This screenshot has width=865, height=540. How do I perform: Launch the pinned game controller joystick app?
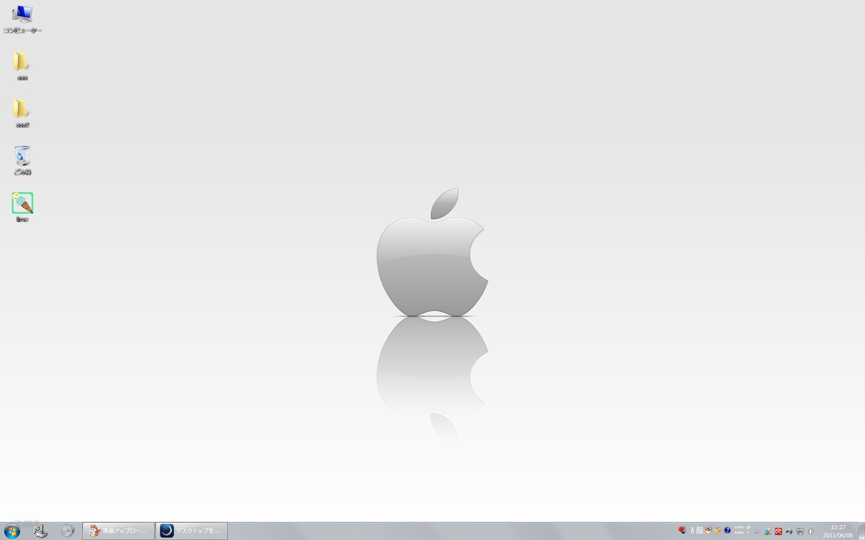point(41,531)
